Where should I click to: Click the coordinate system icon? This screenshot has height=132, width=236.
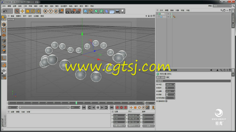coord(61,11)
